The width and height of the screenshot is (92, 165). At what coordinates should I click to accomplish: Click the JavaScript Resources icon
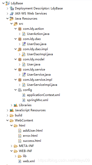click(x=12, y=110)
